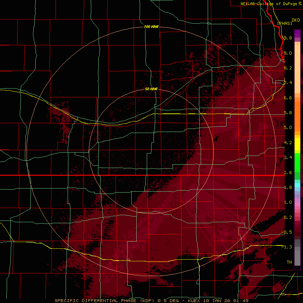Pick the purple band atop the color scale

297,34
